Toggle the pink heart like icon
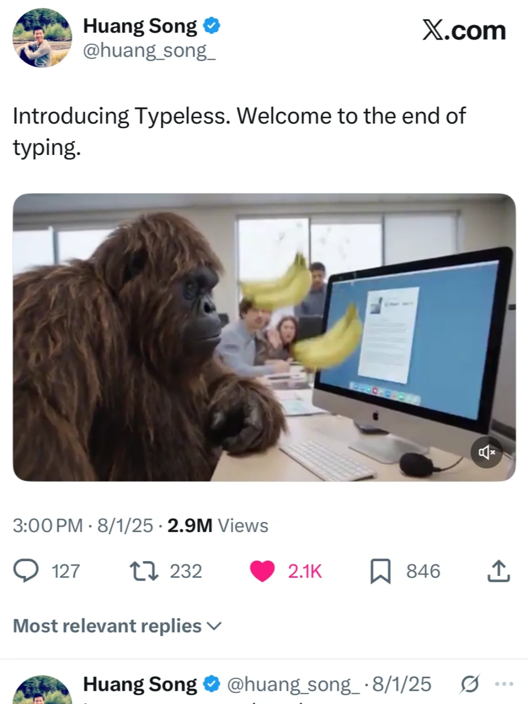 coord(263,571)
